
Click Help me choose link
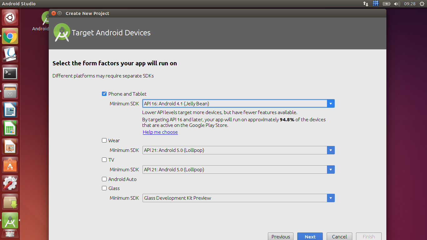click(x=160, y=132)
